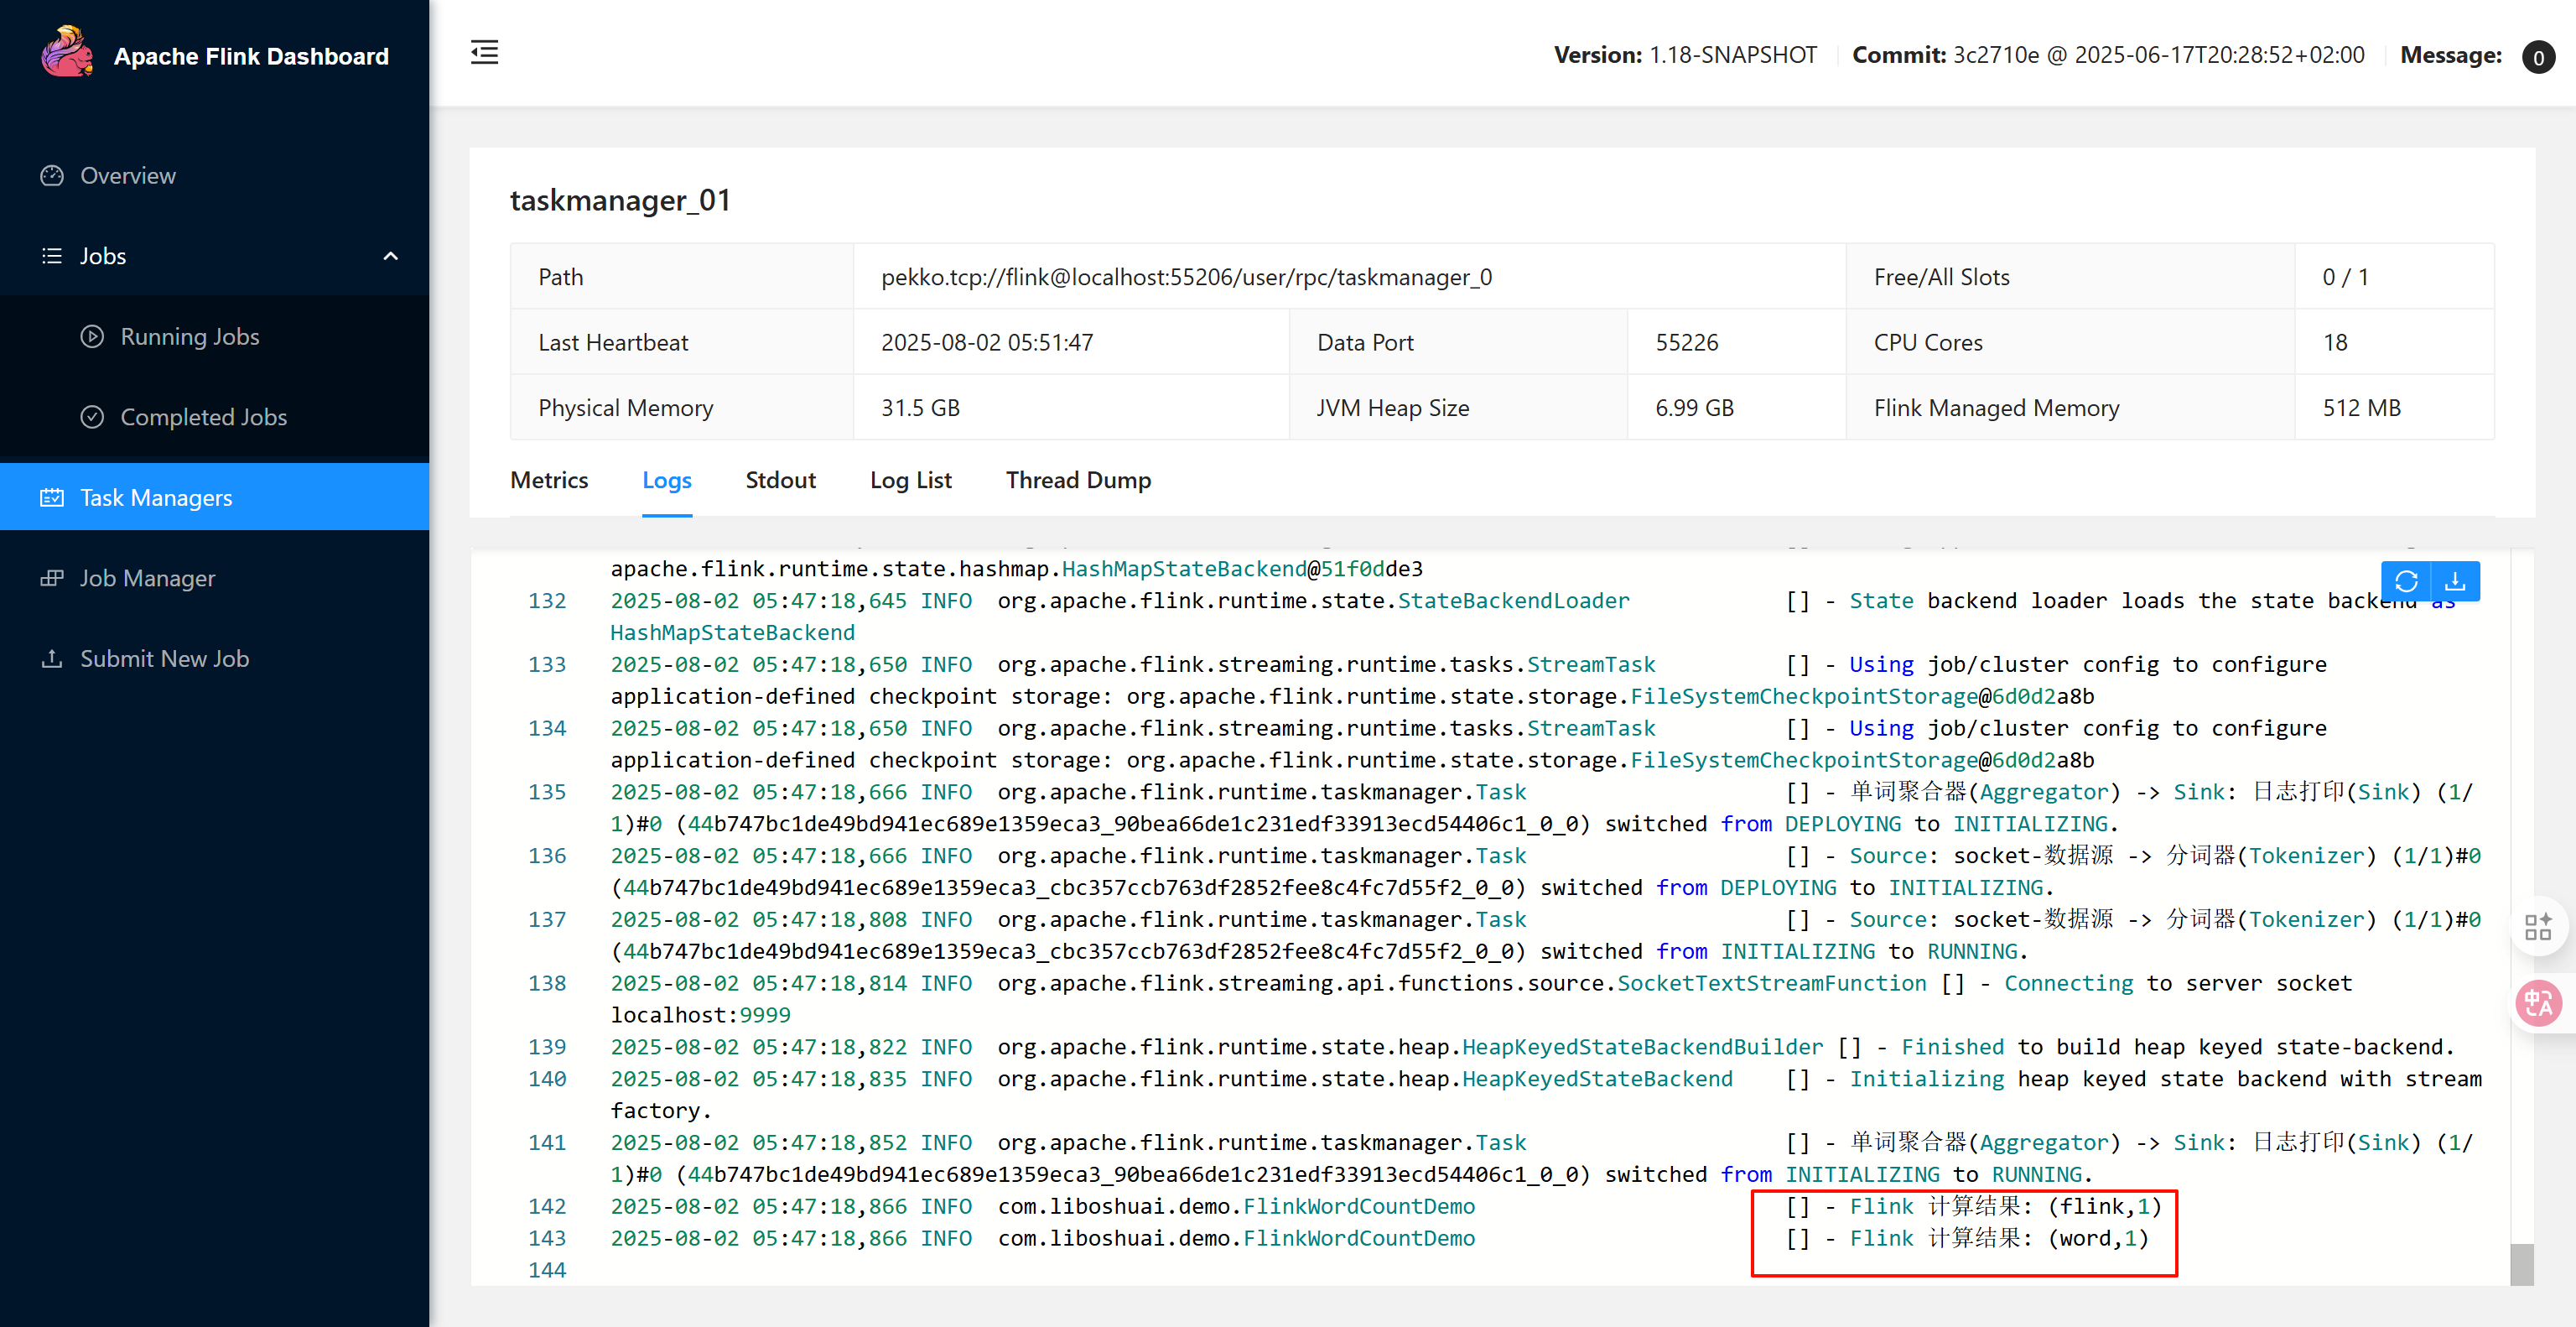Click the Apache Flink squirrel logo
This screenshot has width=2576, height=1327.
pyautogui.click(x=66, y=52)
